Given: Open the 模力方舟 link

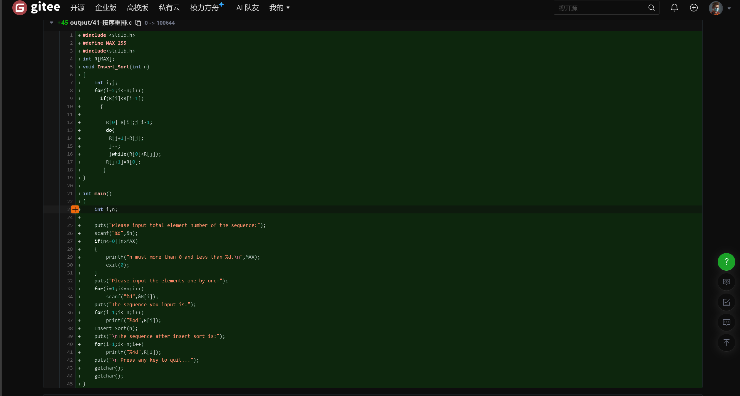Looking at the screenshot, I should click(205, 8).
